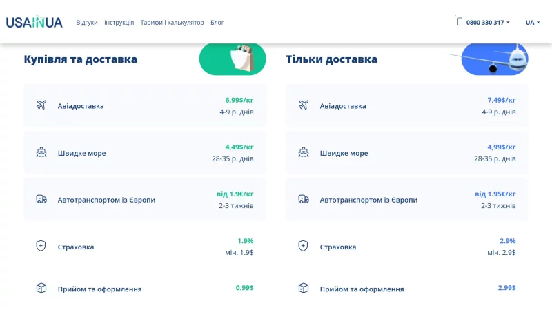Click ship icon in Купівля та доставка column
Viewport: 552px width, 310px height.
[41, 152]
